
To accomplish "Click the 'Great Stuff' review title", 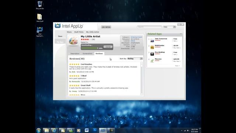I will point(86,85).
